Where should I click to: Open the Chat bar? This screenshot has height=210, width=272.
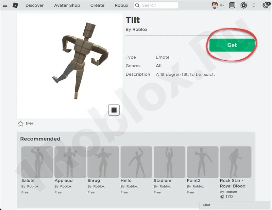coord(236,205)
